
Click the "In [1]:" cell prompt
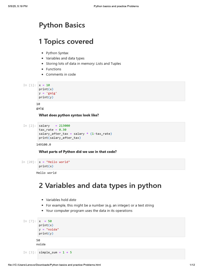(29, 85)
